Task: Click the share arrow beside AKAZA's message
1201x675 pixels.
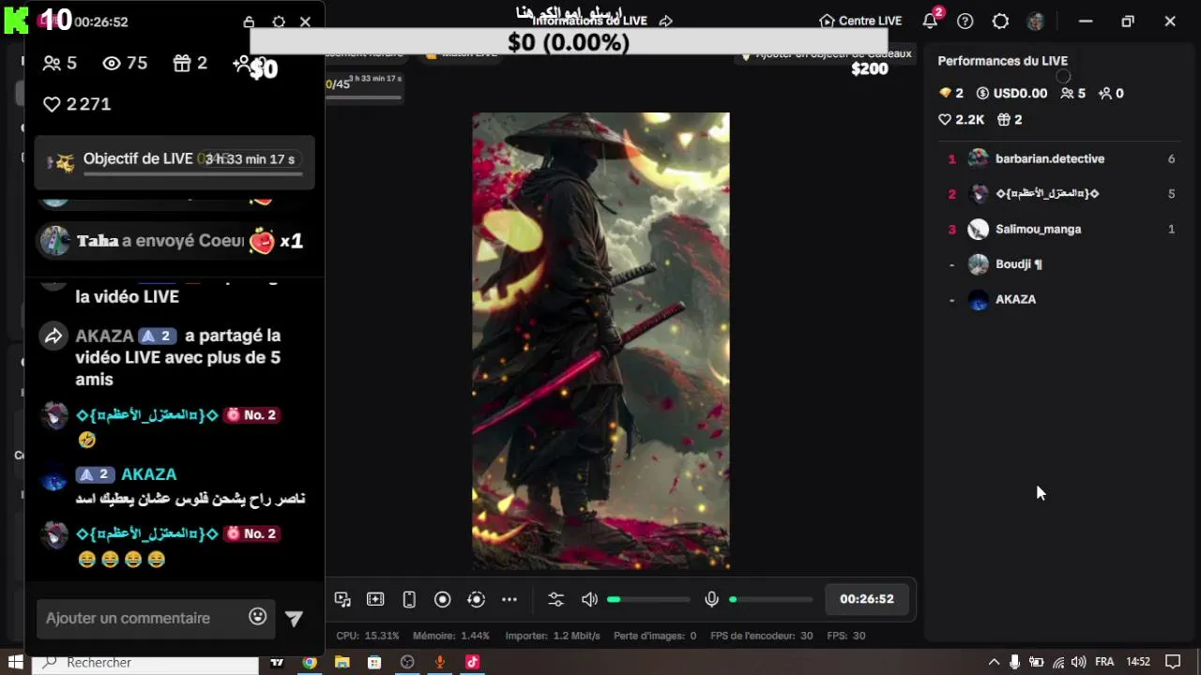Action: 53,336
